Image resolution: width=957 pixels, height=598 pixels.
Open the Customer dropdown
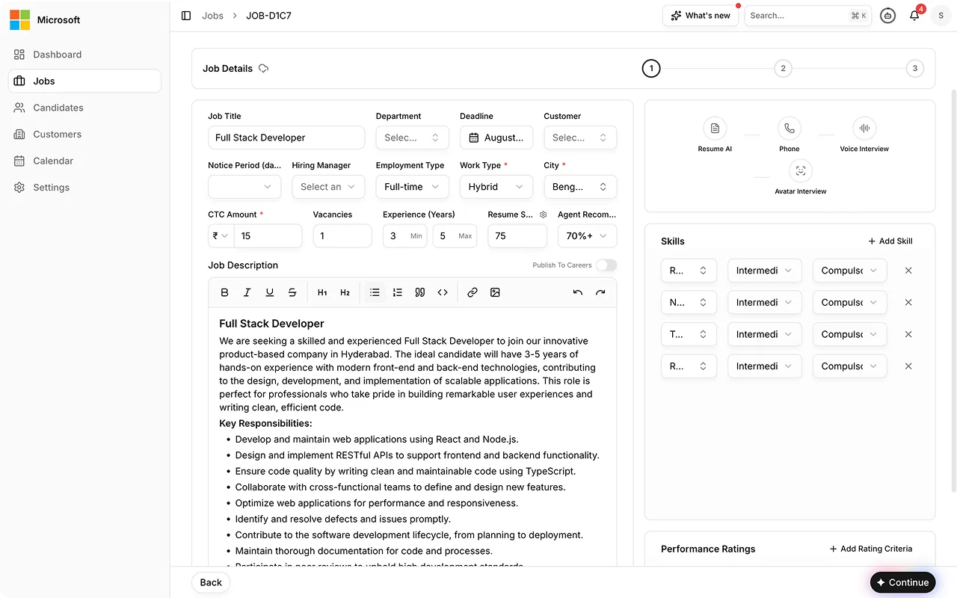pos(580,138)
